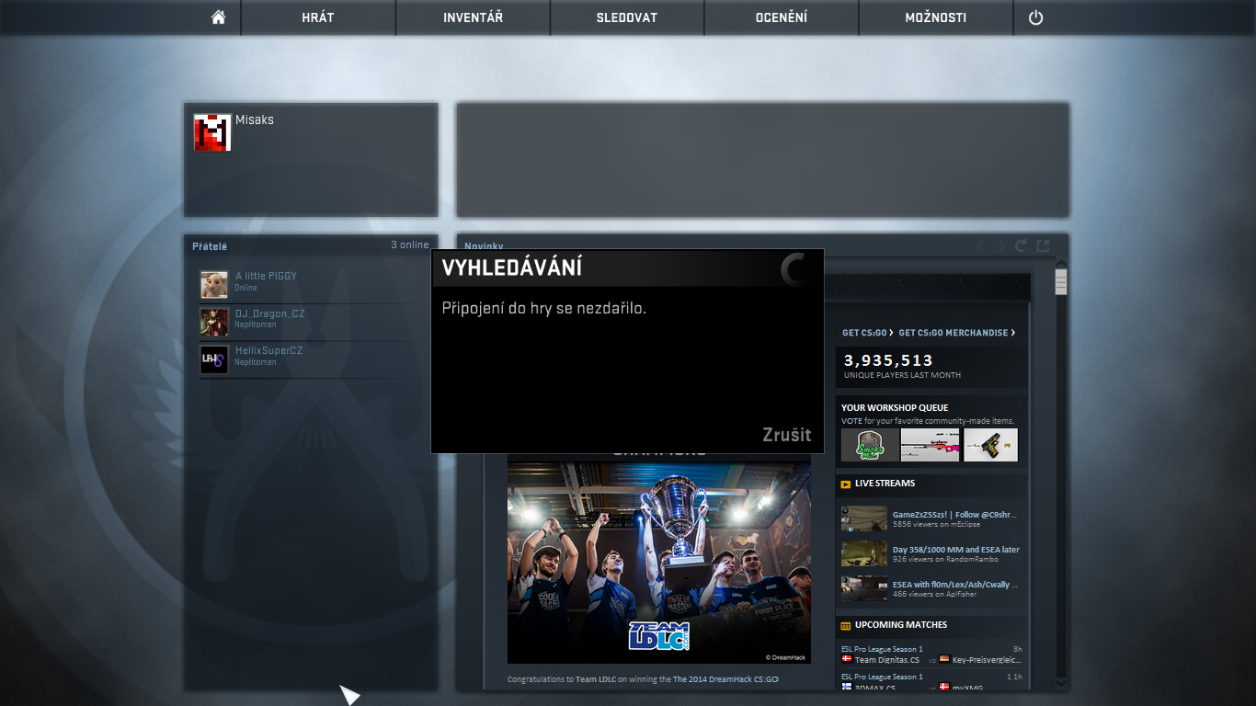Open the Smoke Mid sticker workshop thumbnail
Viewport: 1256px width, 706px height.
(x=870, y=445)
